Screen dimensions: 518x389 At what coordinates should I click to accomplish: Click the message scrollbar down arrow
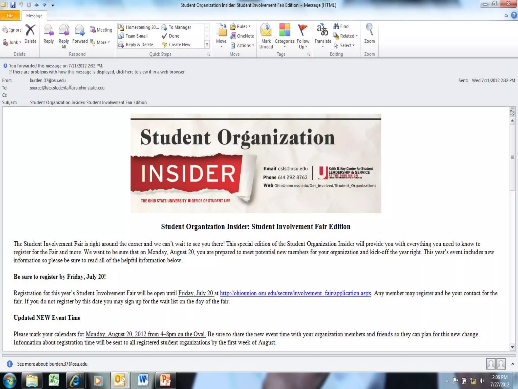point(512,347)
